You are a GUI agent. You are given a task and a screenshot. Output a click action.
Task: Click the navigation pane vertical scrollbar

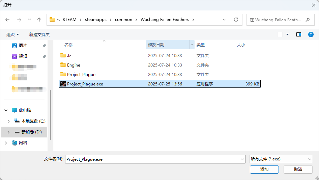[x=50, y=115]
